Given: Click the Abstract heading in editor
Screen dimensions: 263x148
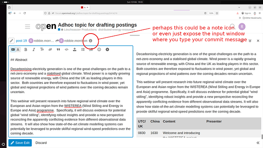Looking at the screenshot, I should pos(19,60).
